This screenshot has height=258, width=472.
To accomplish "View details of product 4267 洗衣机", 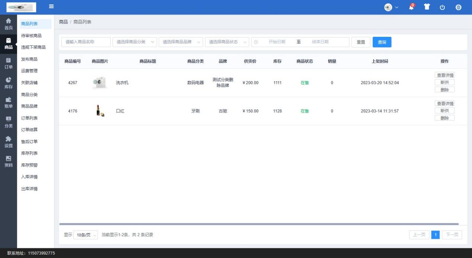I will (444, 75).
